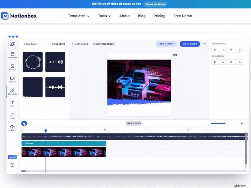
Task: Click the Go Back link
Action: (x=30, y=44)
